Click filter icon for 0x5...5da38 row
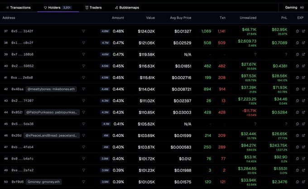The image size is (308, 189). [x=84, y=124]
